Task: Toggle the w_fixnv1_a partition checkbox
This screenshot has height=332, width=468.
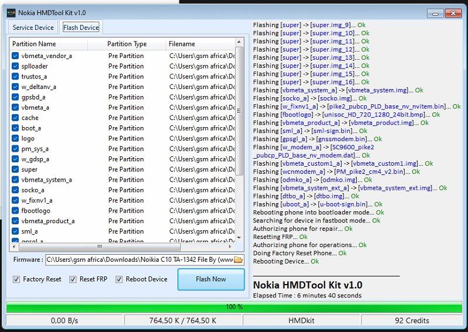Action: point(15,200)
